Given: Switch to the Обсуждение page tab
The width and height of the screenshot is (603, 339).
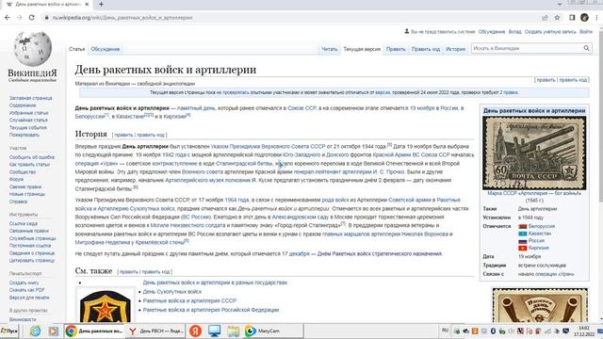Looking at the screenshot, I should click(105, 49).
